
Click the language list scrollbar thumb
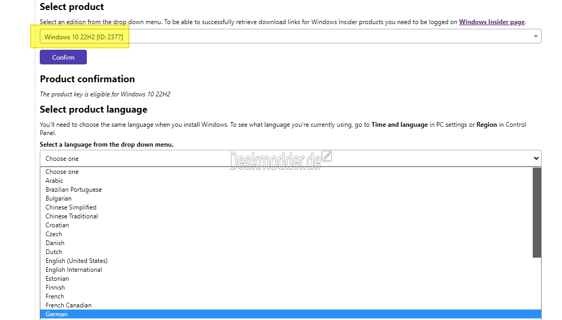(536, 213)
